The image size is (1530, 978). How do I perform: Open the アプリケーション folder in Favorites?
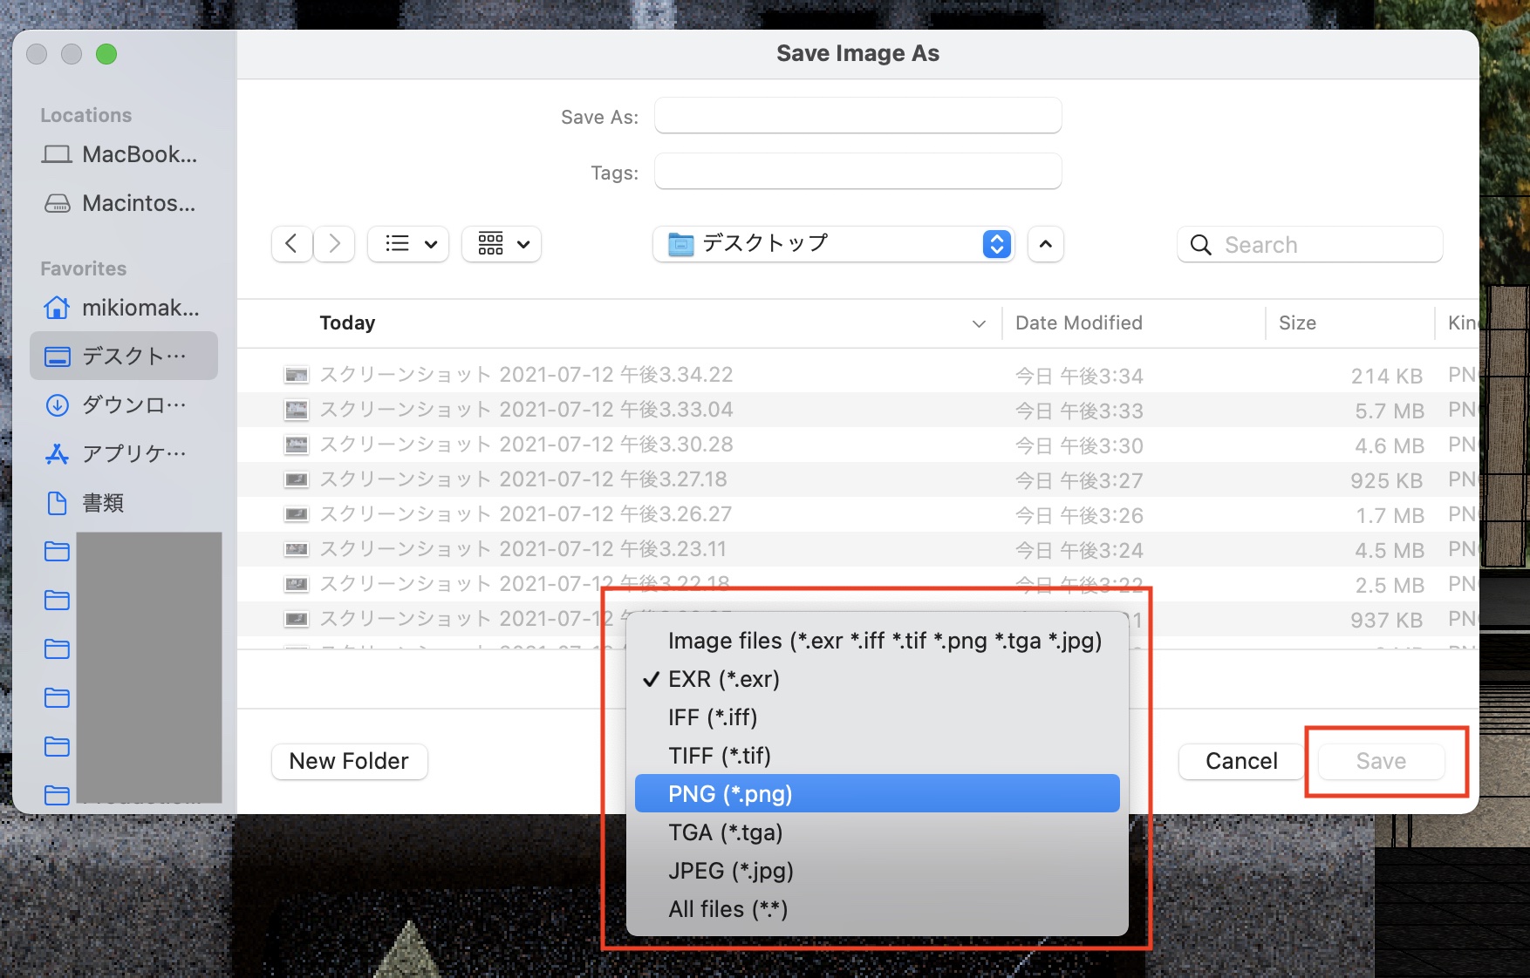pos(122,453)
